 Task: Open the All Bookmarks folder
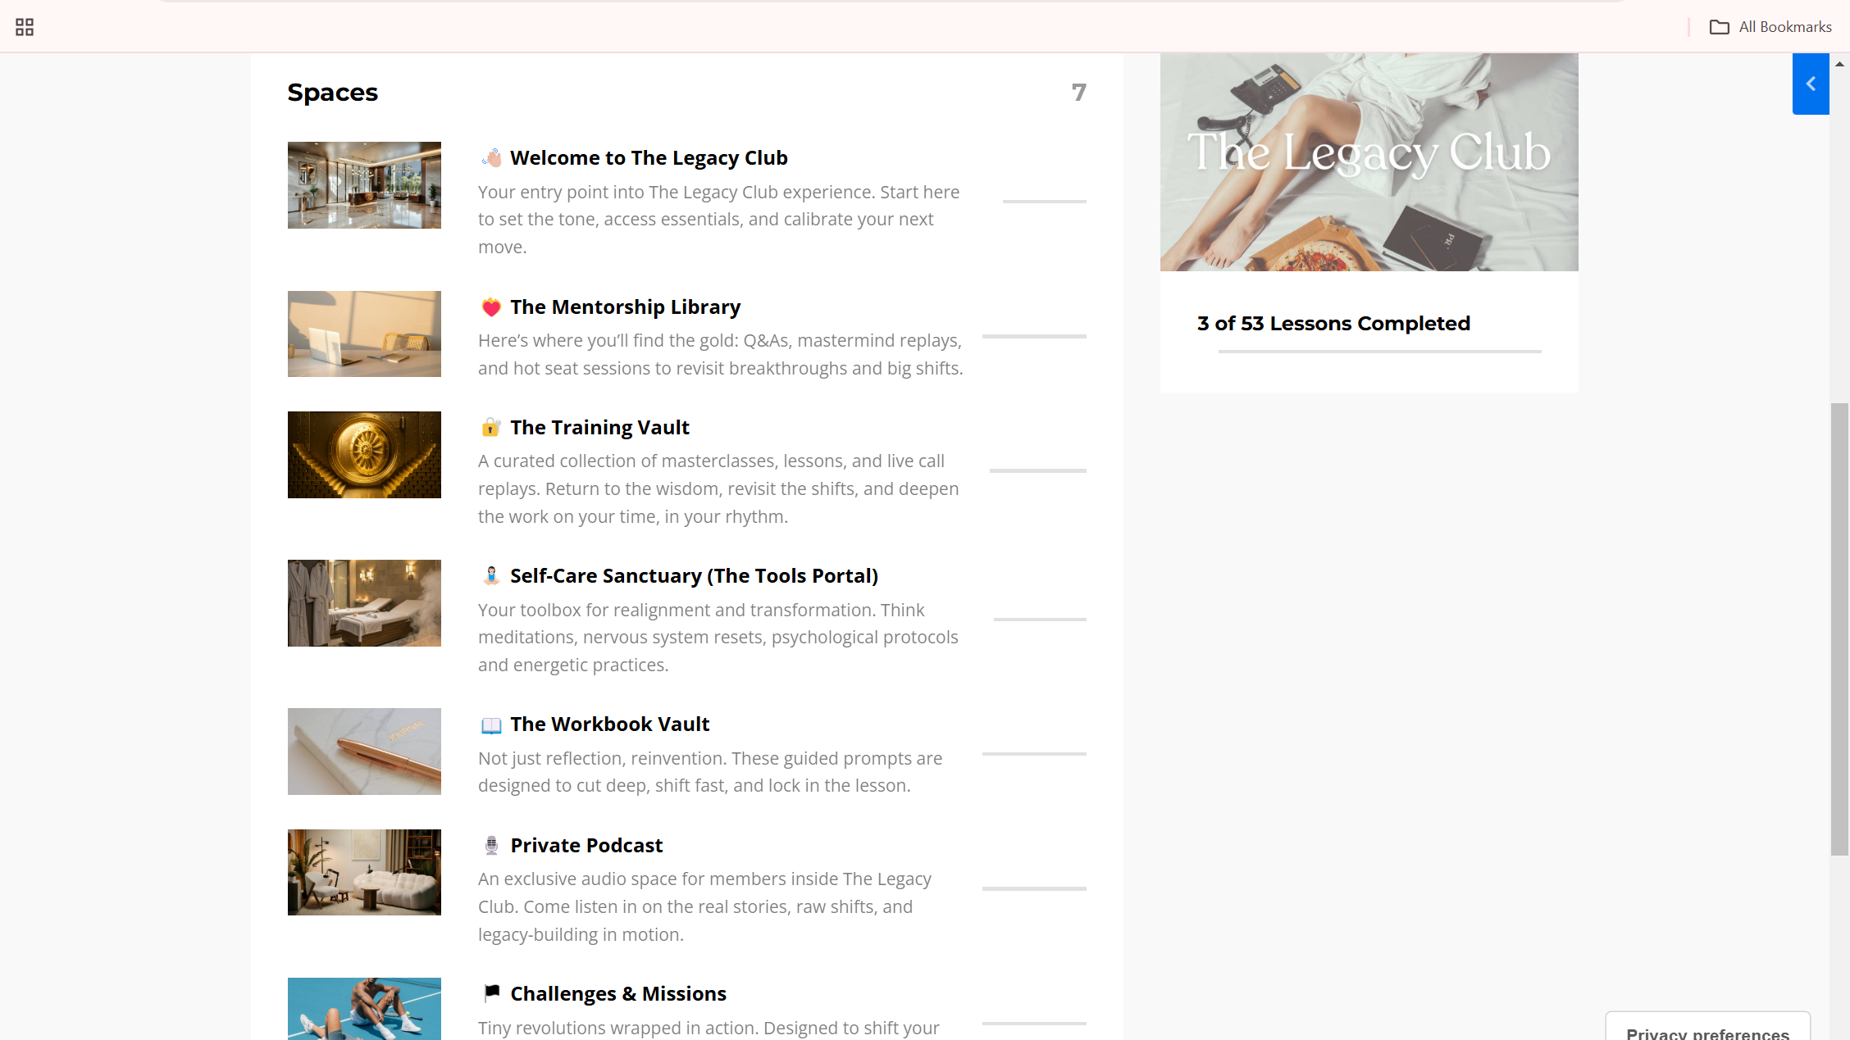pyautogui.click(x=1770, y=27)
